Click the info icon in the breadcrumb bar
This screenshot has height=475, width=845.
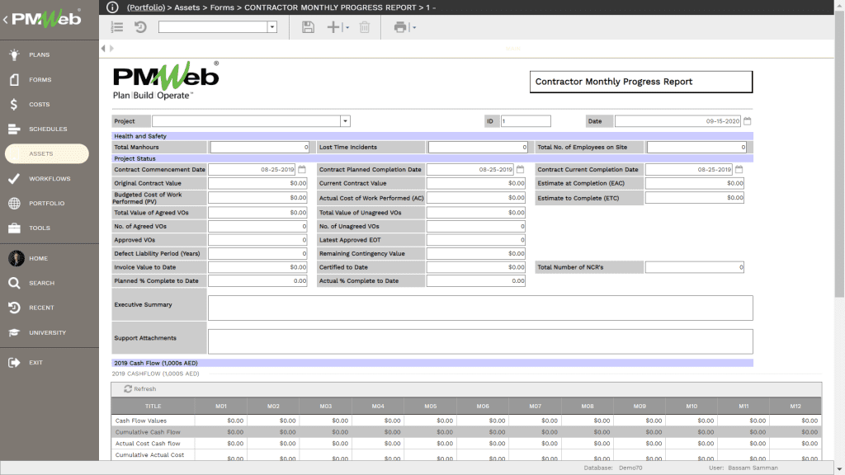(x=112, y=7)
